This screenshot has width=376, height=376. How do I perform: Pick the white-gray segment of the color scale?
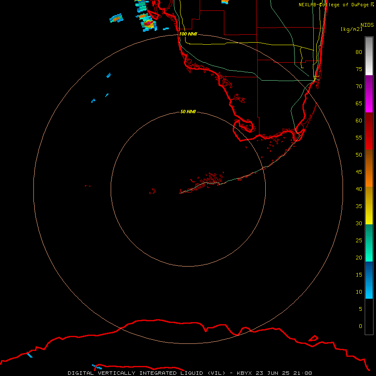(x=369, y=56)
